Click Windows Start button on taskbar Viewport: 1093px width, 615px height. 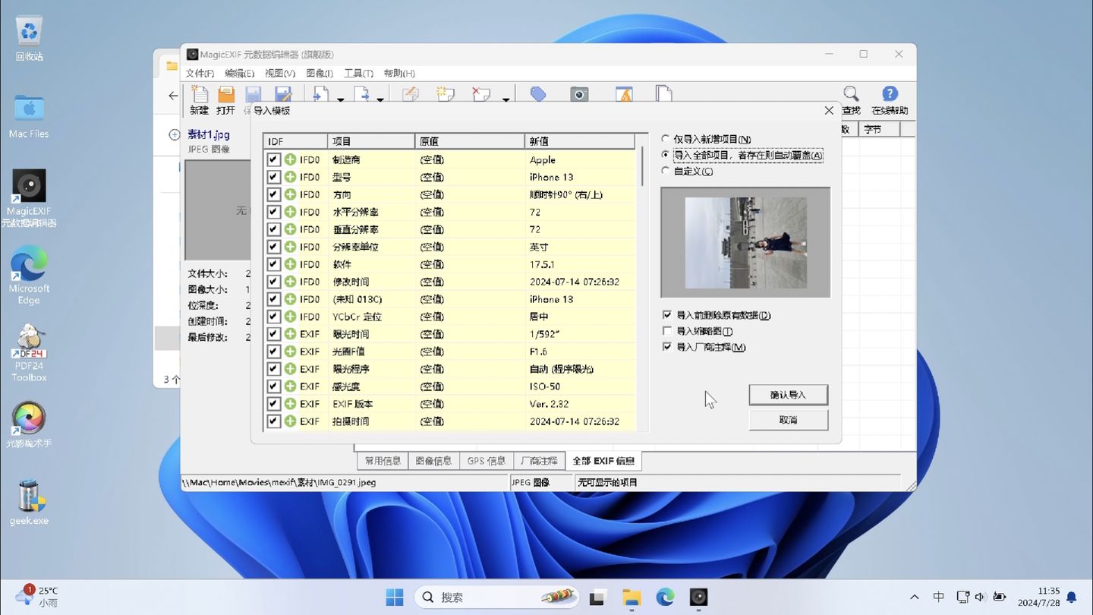point(395,597)
